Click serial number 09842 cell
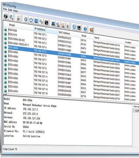This screenshot has width=139, height=158. pos(83,52)
